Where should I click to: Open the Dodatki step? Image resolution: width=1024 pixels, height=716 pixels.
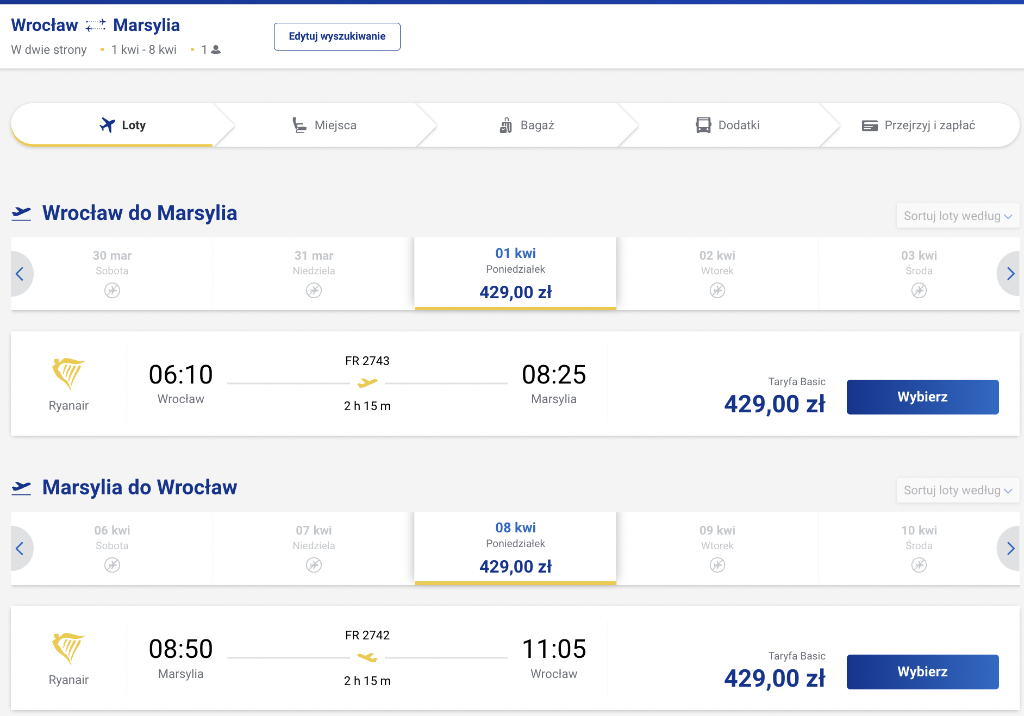728,125
